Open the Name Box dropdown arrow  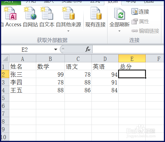[x=56, y=49]
